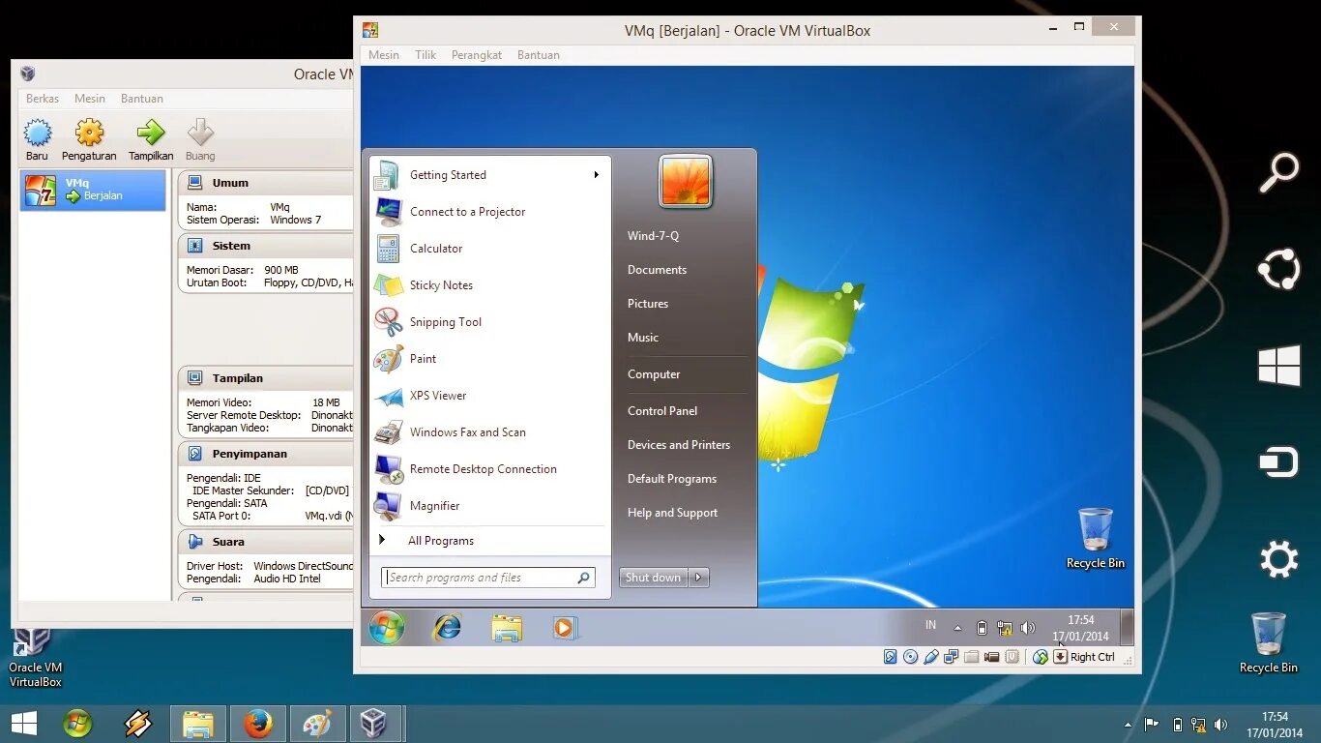Click the Action Center flag in host tray
Screen dimensions: 1321x743
coord(1152,725)
